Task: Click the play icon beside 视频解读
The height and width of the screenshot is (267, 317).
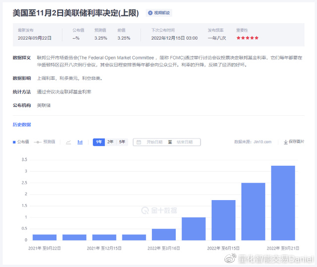Action: pyautogui.click(x=150, y=13)
